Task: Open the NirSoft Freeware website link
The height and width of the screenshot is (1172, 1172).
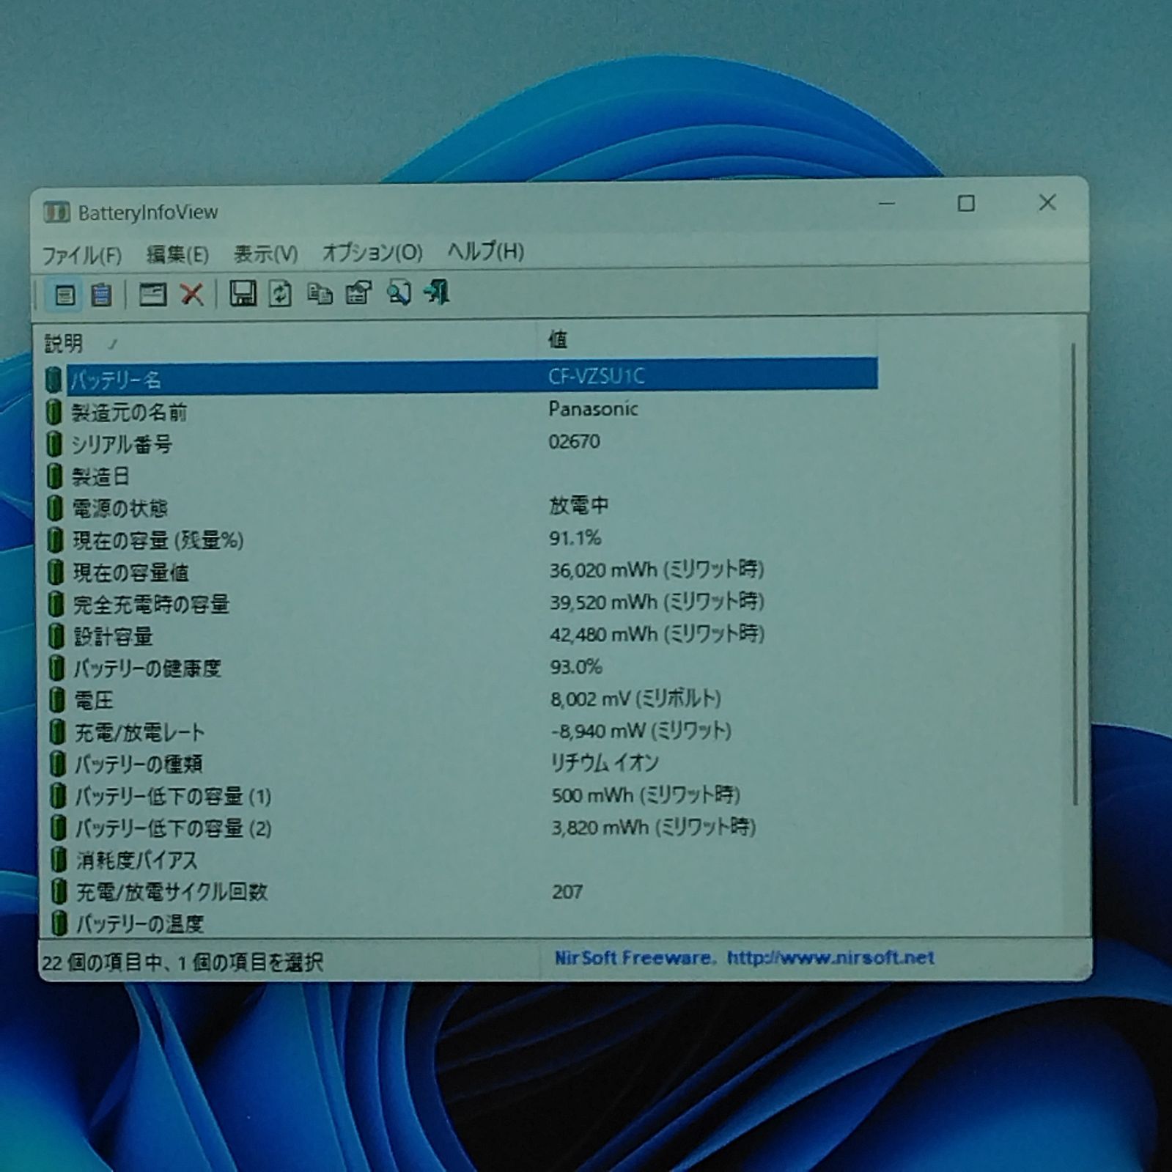Action: coord(744,957)
